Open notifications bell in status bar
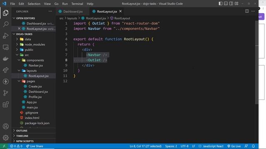This screenshot has width=266, height=149. point(253,146)
